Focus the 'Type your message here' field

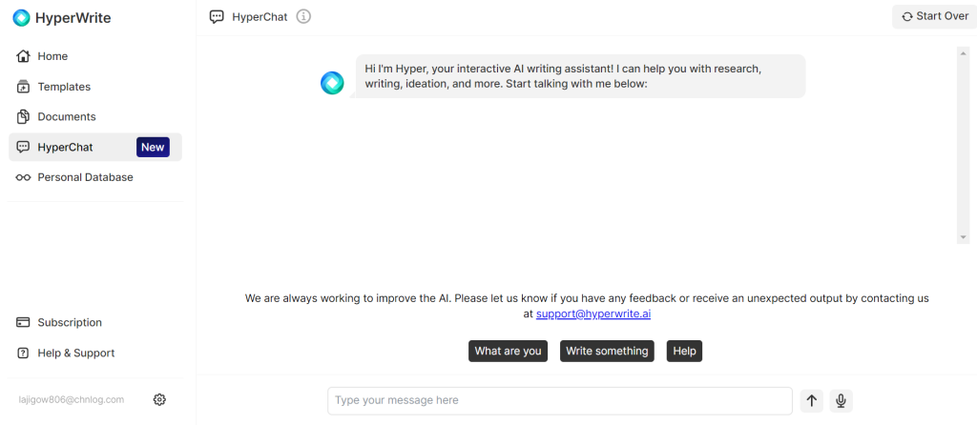[559, 401]
